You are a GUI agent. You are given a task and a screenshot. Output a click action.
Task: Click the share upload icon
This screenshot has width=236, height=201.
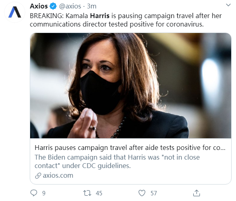pyautogui.click(x=197, y=193)
